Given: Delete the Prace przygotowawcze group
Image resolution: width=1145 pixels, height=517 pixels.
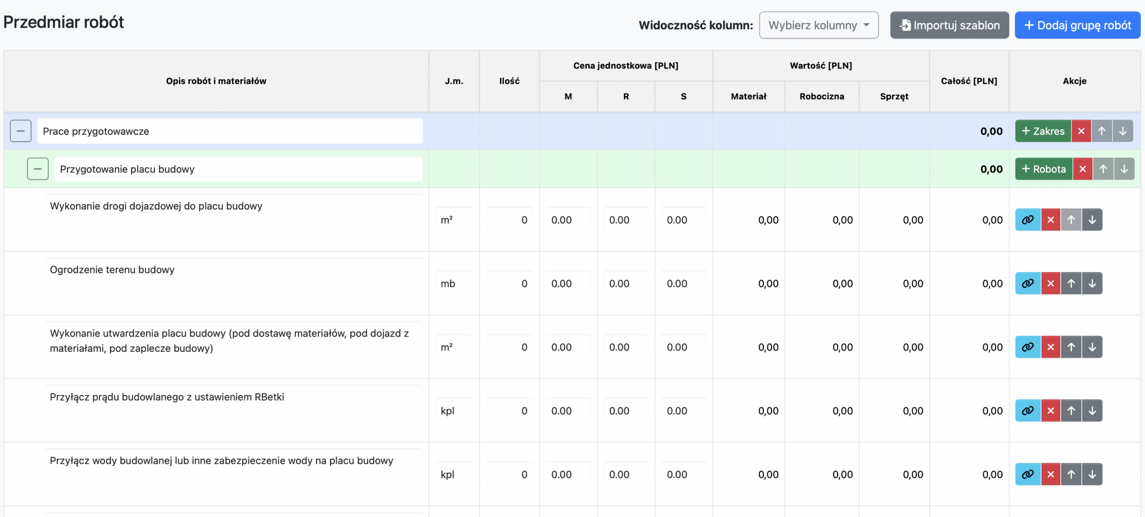Looking at the screenshot, I should click(x=1081, y=131).
